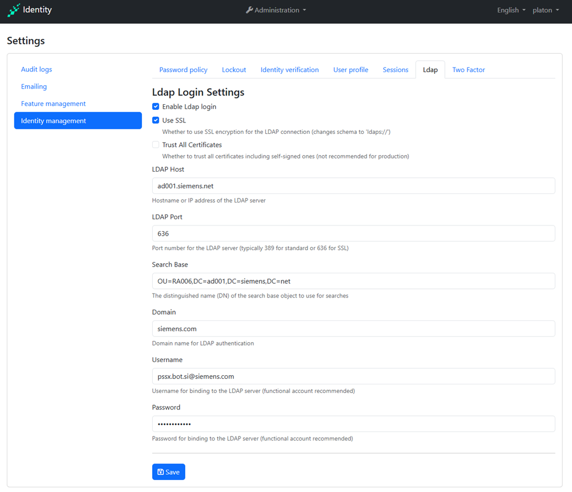This screenshot has height=492, width=572.
Task: Disable the Enable Ldap login checkbox
Action: [x=156, y=106]
